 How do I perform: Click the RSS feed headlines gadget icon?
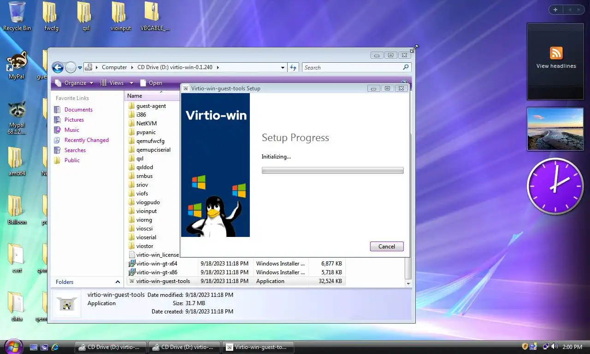click(556, 53)
